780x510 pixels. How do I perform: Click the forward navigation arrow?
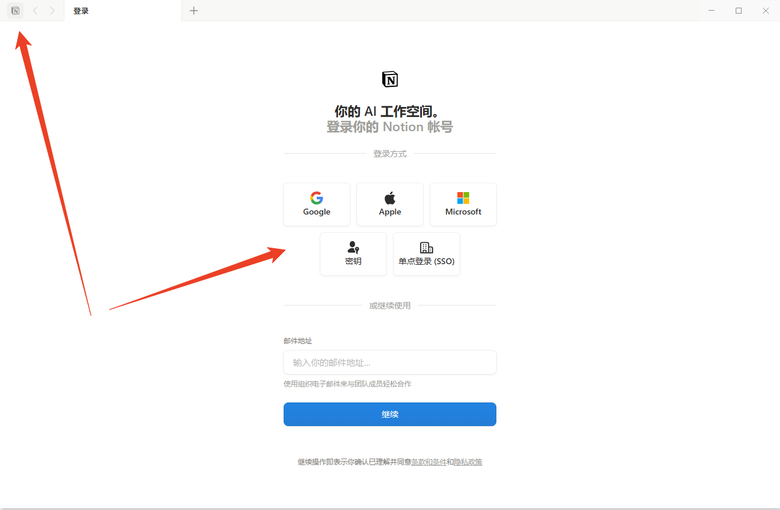coord(51,11)
